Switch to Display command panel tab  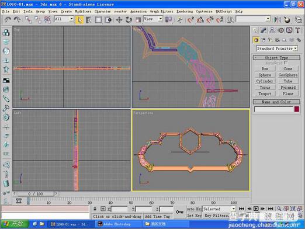click(289, 30)
